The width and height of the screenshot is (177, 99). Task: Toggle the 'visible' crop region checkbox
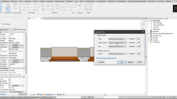[x=10, y=81]
